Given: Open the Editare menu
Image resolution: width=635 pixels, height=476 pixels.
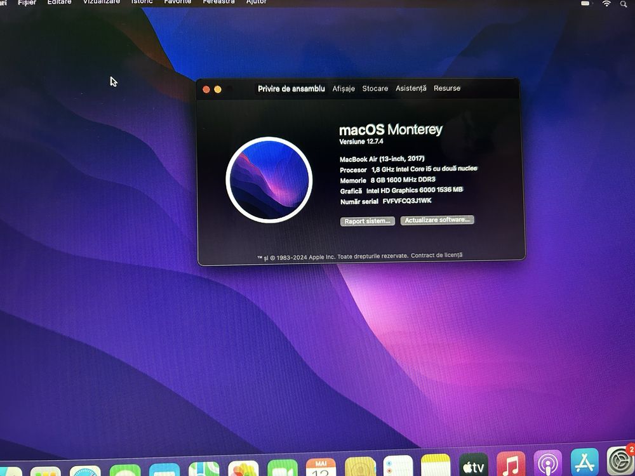Looking at the screenshot, I should click(59, 2).
